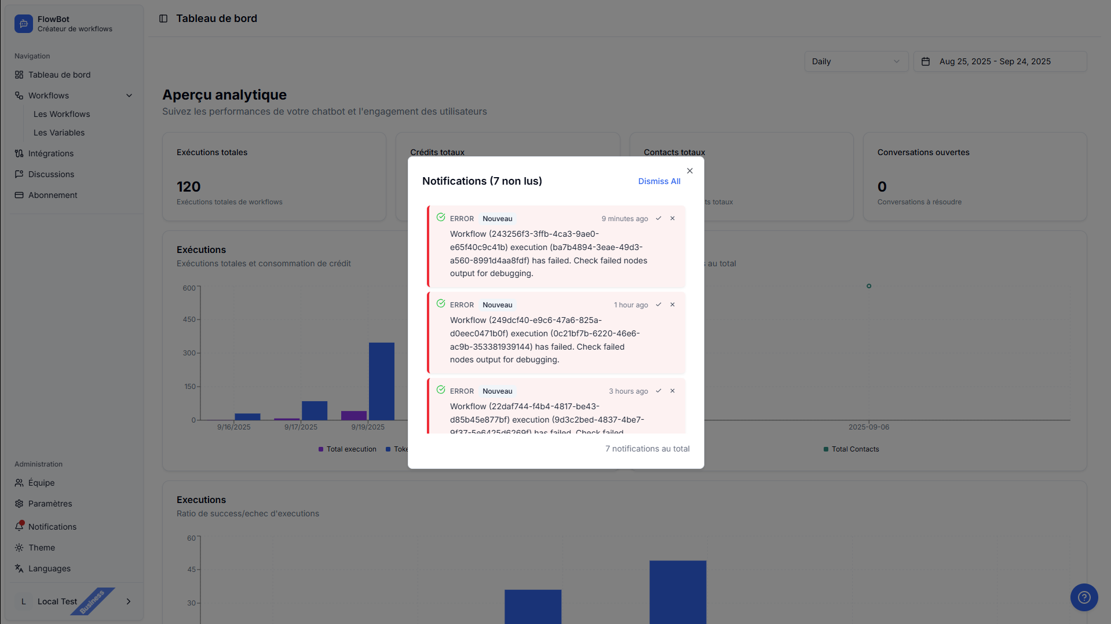Collapse the Workflows menu chevron
Image resolution: width=1111 pixels, height=624 pixels.
click(129, 96)
